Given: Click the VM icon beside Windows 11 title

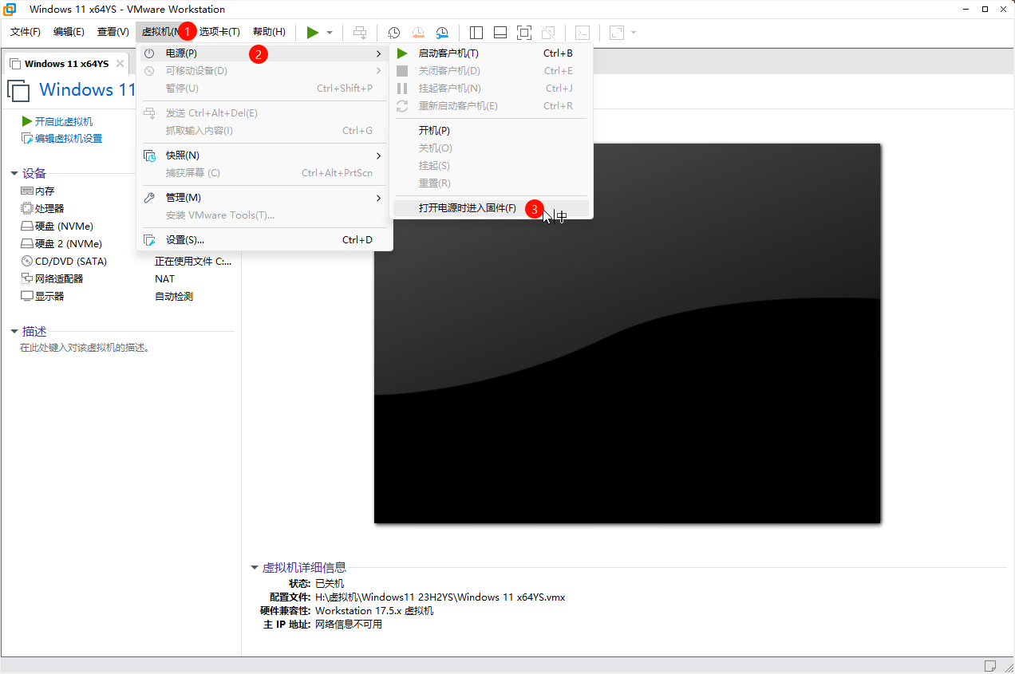Looking at the screenshot, I should [x=18, y=90].
